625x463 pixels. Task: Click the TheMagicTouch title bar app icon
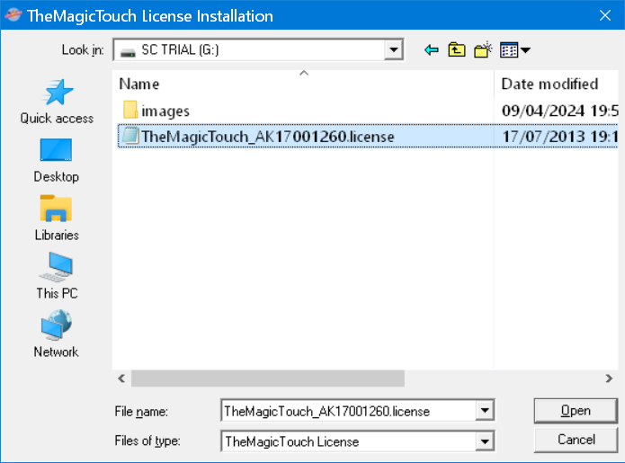pyautogui.click(x=13, y=15)
